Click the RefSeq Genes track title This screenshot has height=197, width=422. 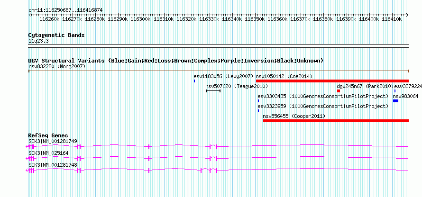pyautogui.click(x=48, y=135)
